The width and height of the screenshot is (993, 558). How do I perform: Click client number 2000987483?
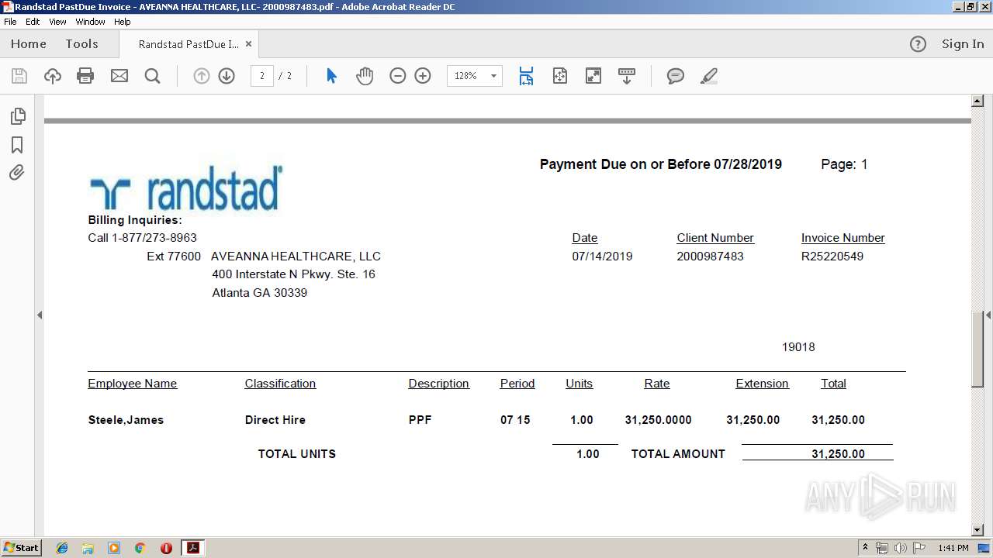click(x=710, y=257)
